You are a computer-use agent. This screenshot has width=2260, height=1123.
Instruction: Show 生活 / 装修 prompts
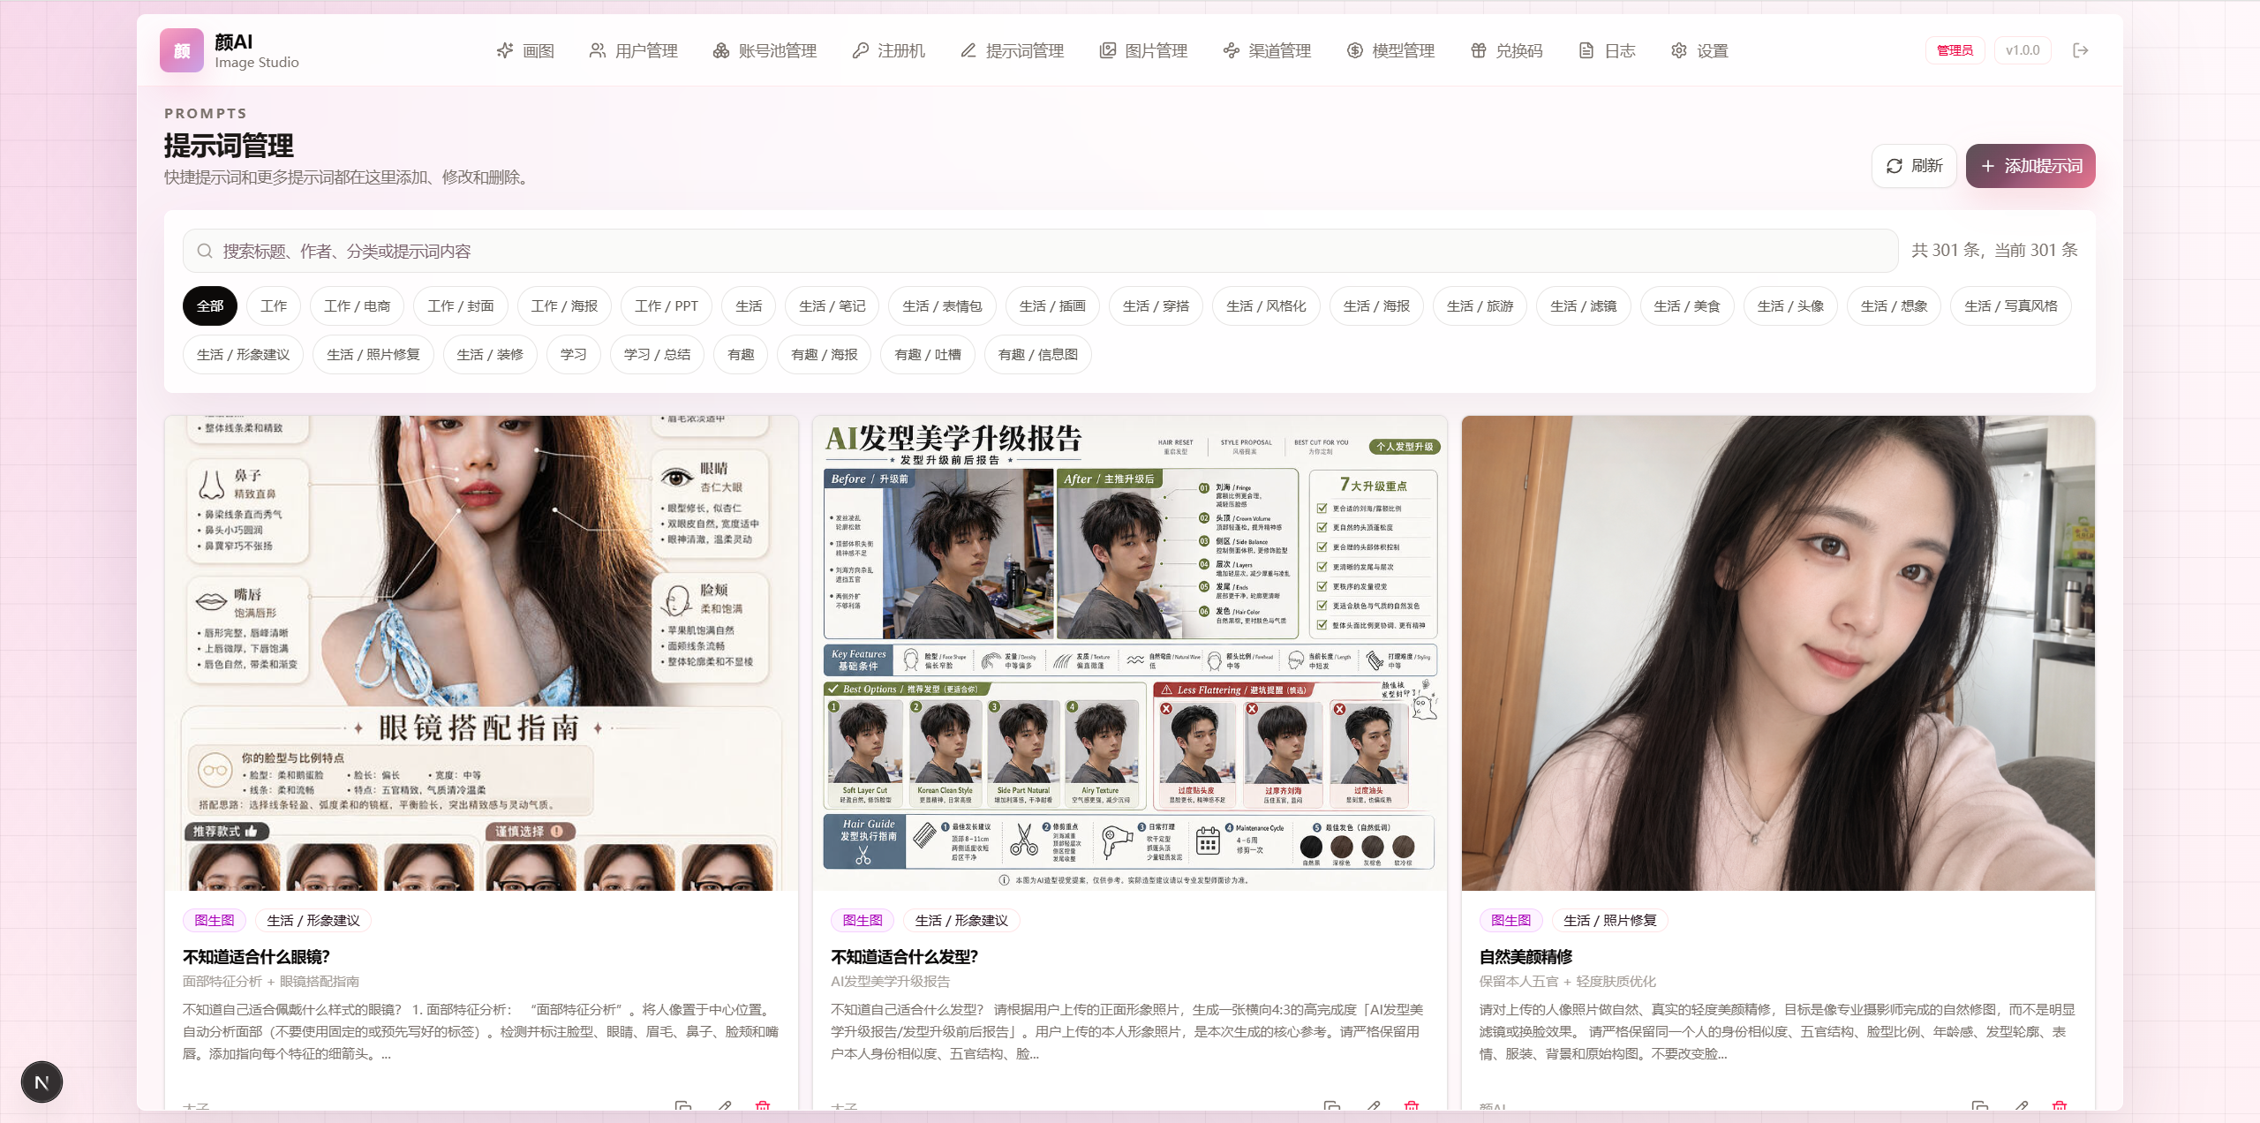[490, 355]
